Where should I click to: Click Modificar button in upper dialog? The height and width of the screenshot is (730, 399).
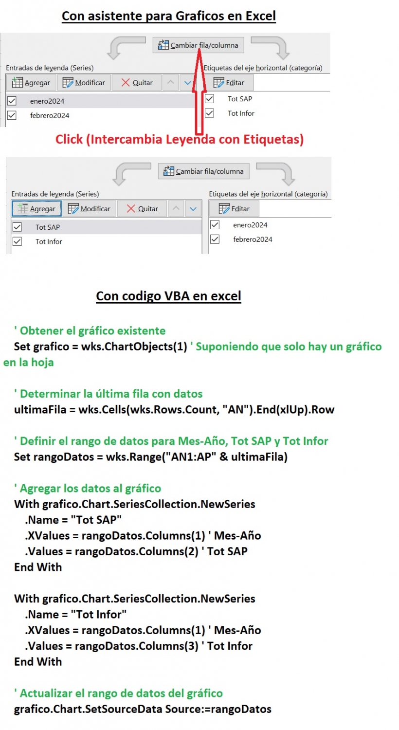(84, 83)
